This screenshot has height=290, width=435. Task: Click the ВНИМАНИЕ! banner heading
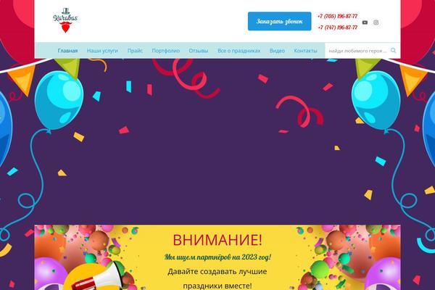coord(217,240)
